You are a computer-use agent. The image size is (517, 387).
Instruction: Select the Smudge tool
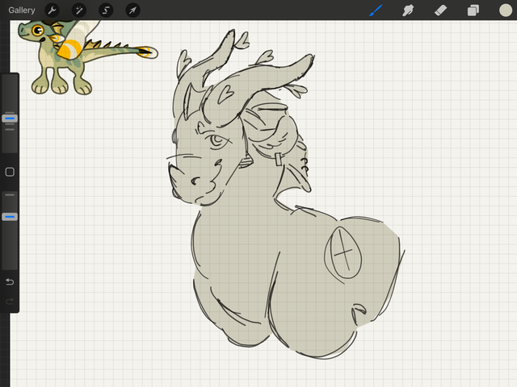(x=408, y=10)
